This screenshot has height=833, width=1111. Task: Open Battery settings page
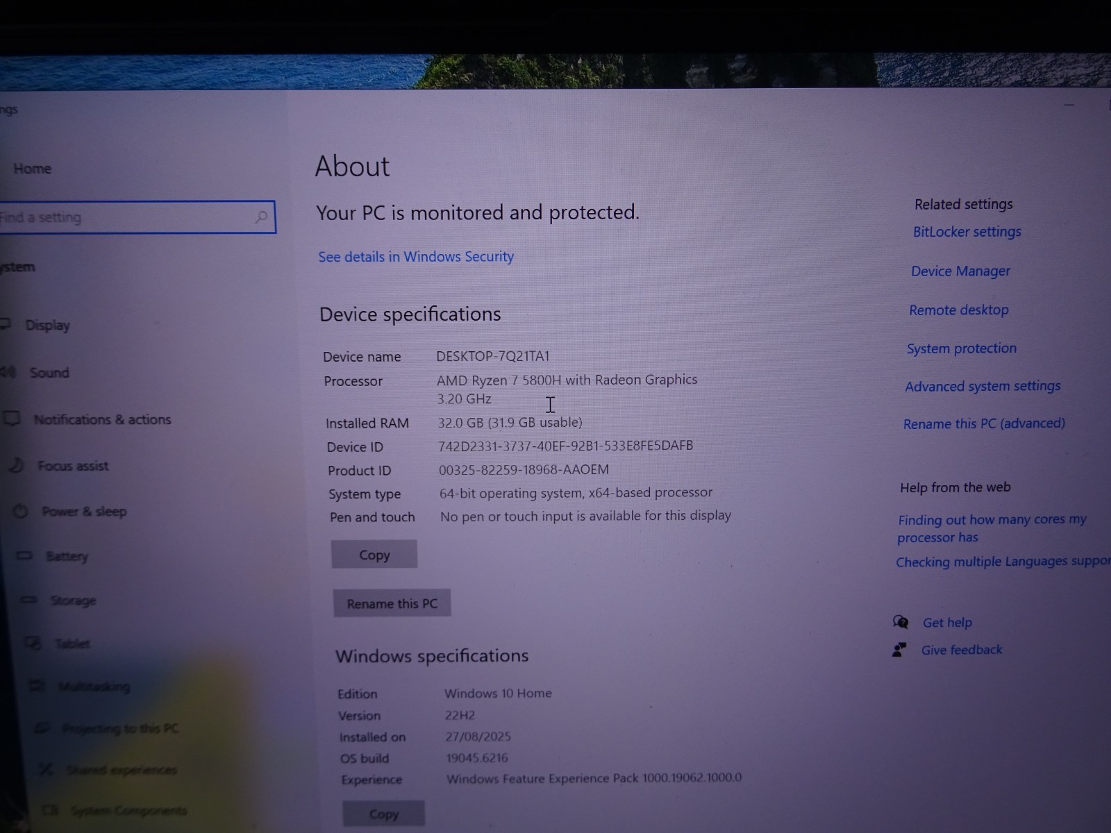(x=67, y=556)
